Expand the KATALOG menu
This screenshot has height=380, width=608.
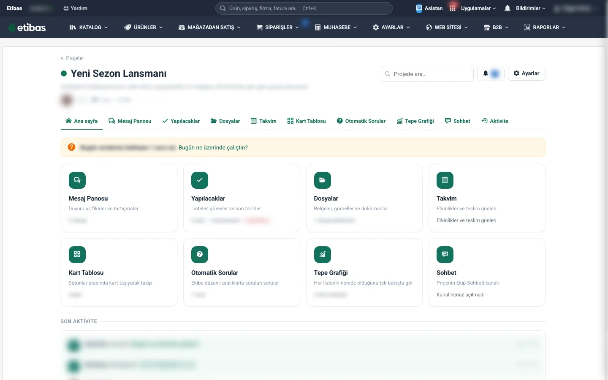(89, 27)
